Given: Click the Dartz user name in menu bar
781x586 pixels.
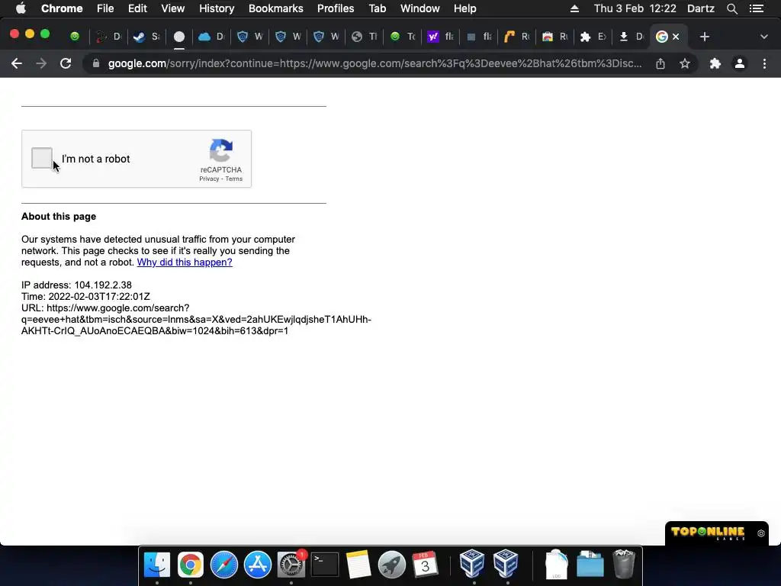Looking at the screenshot, I should click(x=701, y=8).
